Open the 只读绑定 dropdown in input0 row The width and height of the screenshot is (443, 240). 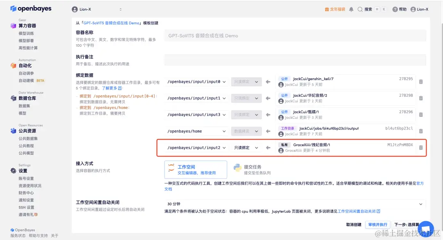(x=246, y=82)
